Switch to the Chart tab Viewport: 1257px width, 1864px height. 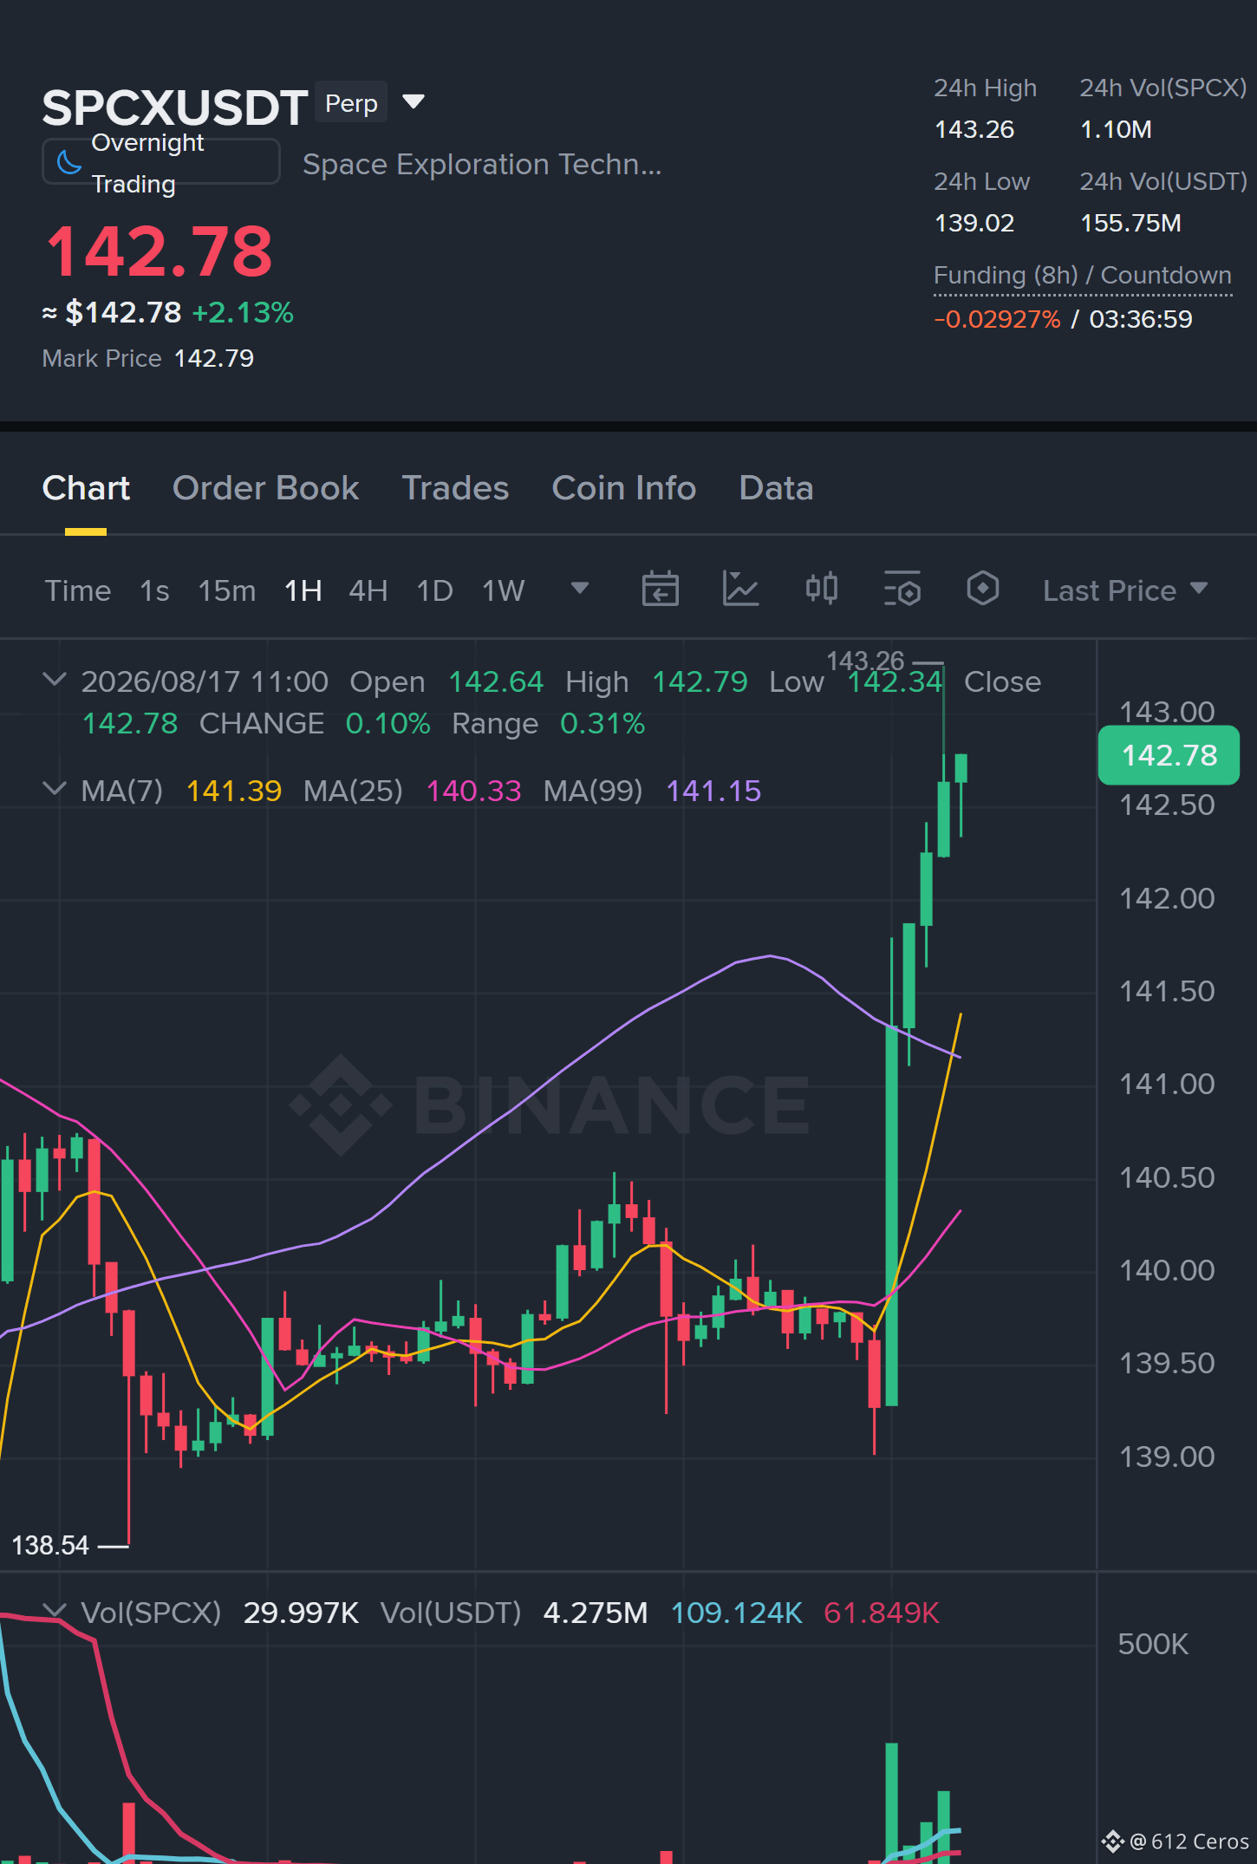[86, 488]
